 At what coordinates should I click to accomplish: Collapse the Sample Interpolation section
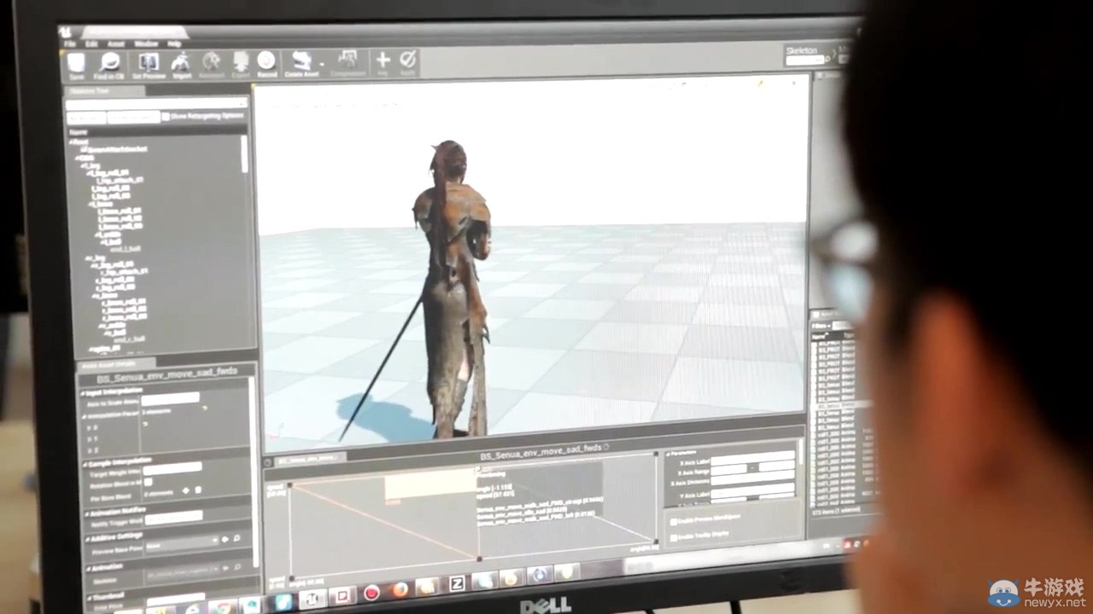pos(85,464)
